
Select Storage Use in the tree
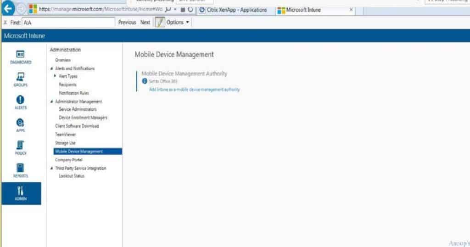pos(65,143)
